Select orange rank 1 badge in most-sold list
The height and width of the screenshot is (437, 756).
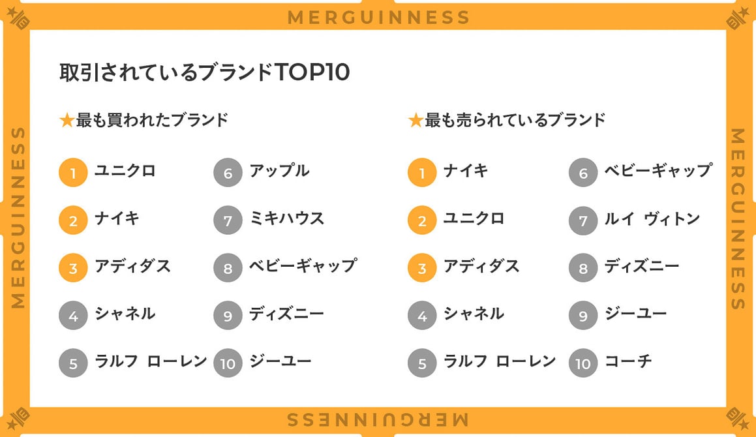click(422, 172)
